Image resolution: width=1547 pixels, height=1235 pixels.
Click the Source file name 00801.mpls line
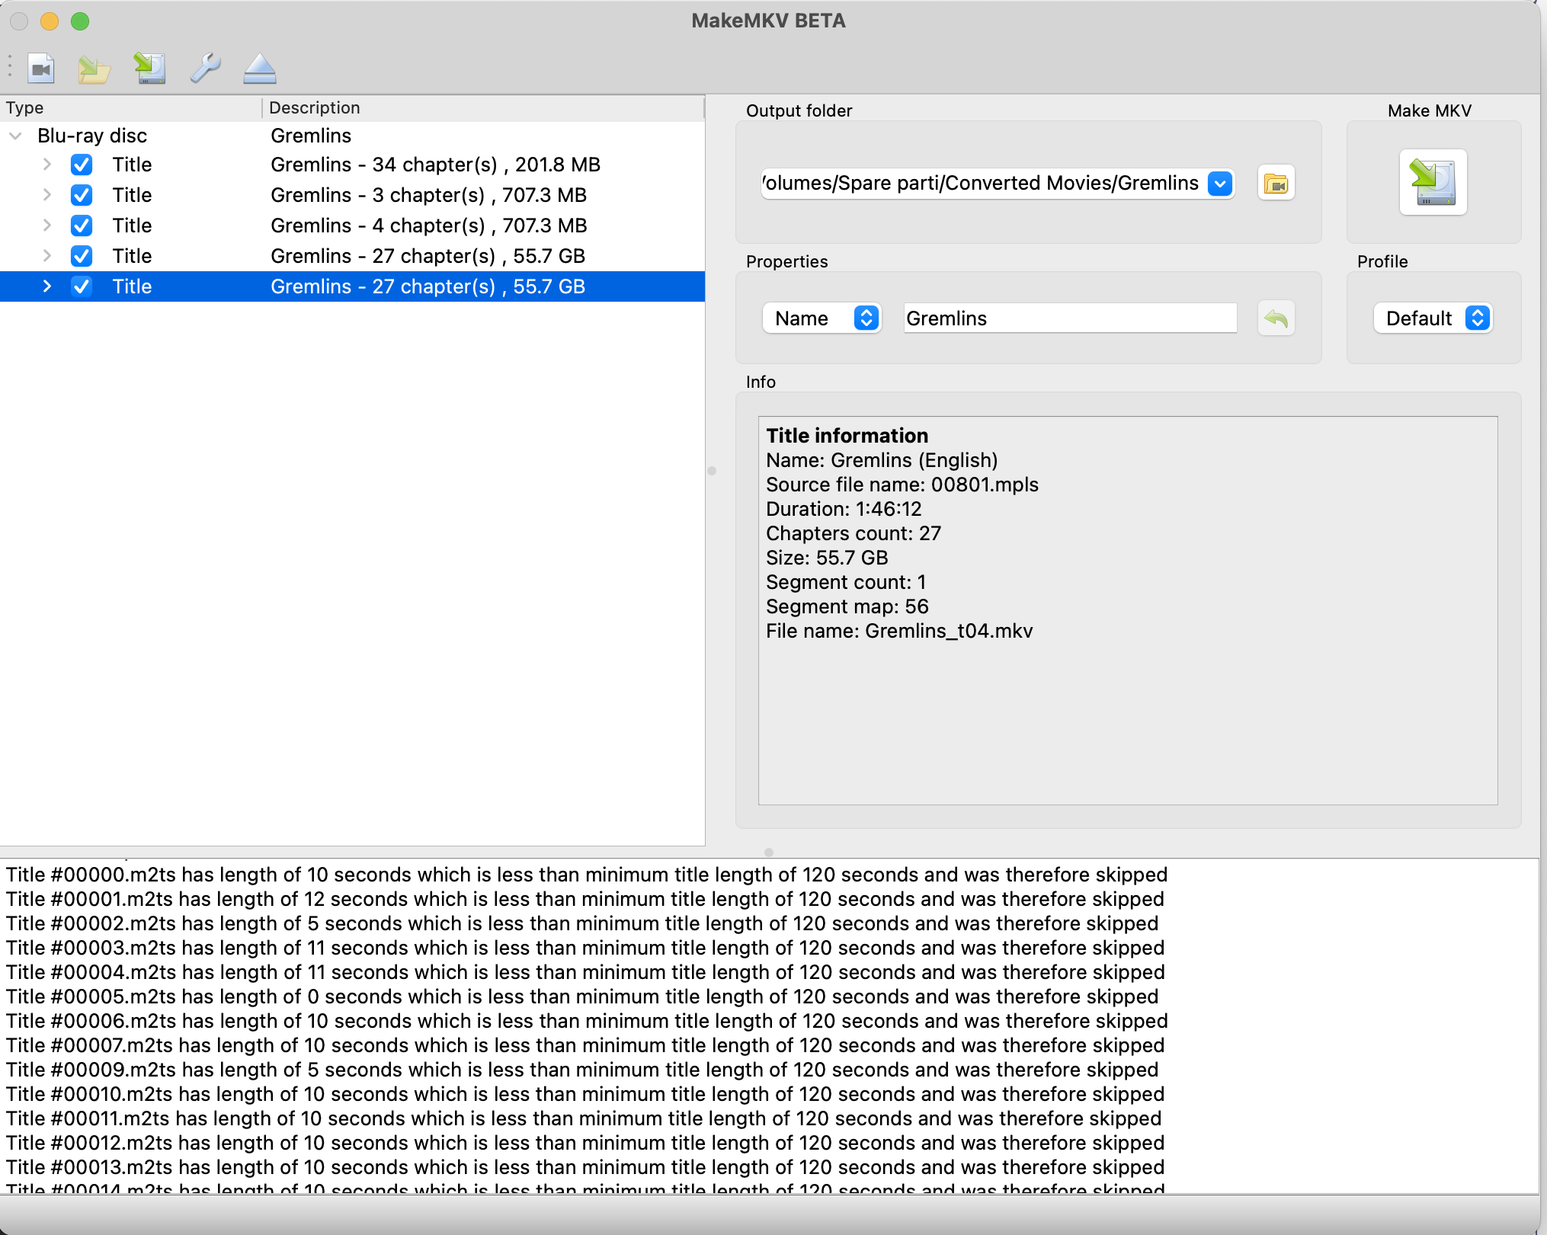[x=902, y=485]
